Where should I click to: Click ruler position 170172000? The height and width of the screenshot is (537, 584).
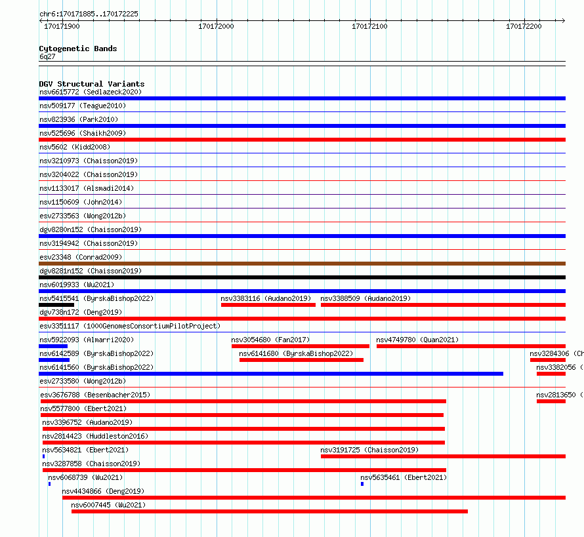tap(216, 26)
